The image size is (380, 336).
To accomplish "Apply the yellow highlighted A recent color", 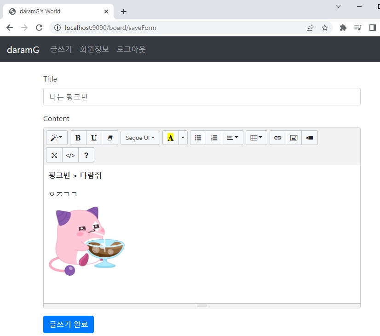I will click(171, 138).
